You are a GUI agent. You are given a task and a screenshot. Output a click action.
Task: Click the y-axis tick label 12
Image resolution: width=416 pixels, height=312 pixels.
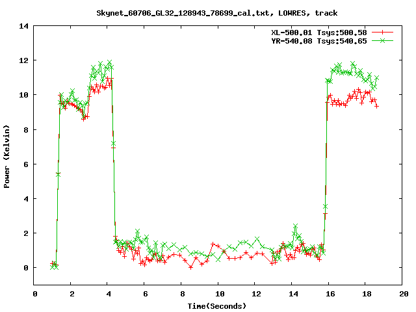click(x=23, y=60)
